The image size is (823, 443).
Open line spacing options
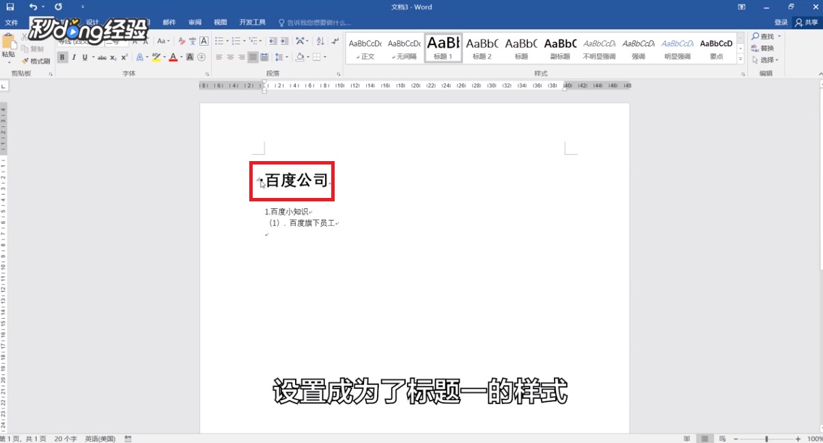click(281, 57)
